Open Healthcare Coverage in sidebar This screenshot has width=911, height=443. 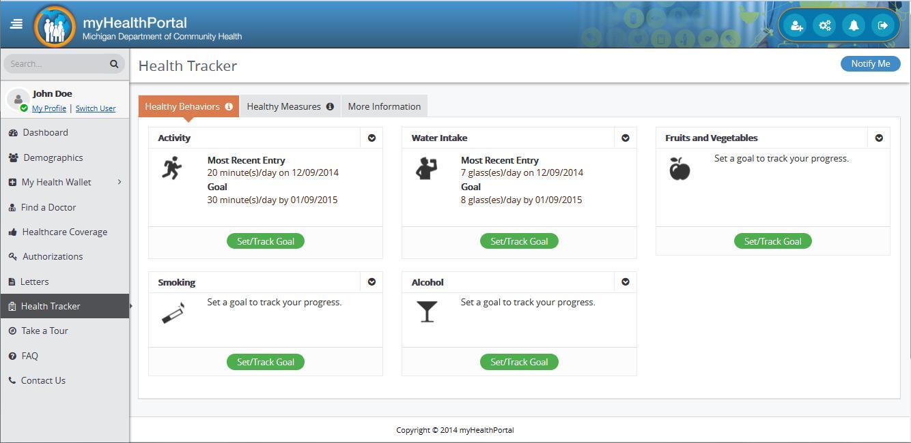coord(65,232)
